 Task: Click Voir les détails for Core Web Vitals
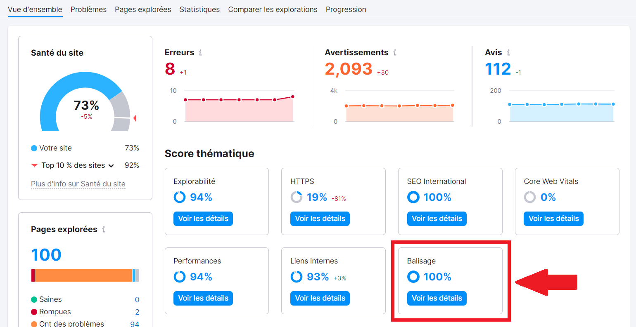coord(554,219)
